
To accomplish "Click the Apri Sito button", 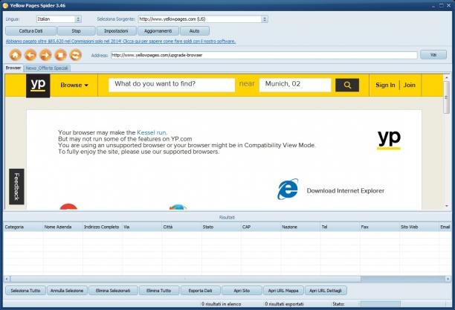I will coord(242,291).
